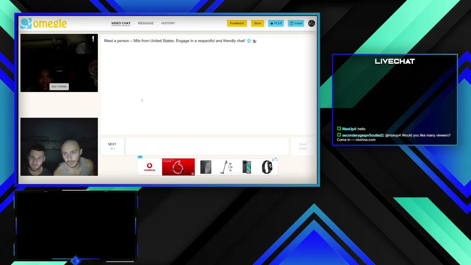
Task: Click the NEXT button to skip stranger
Action: coord(112,146)
